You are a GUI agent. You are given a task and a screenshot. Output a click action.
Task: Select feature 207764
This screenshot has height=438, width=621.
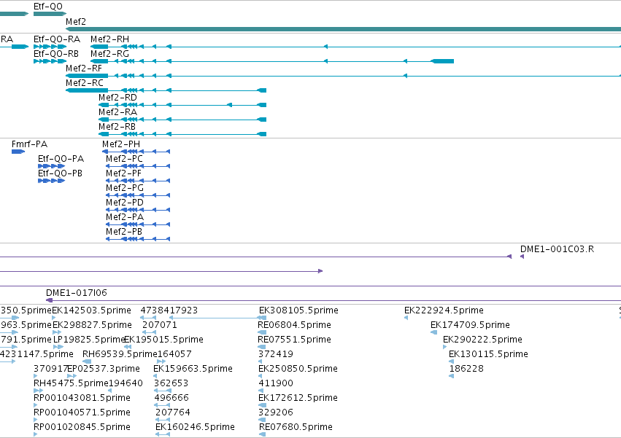tap(173, 412)
